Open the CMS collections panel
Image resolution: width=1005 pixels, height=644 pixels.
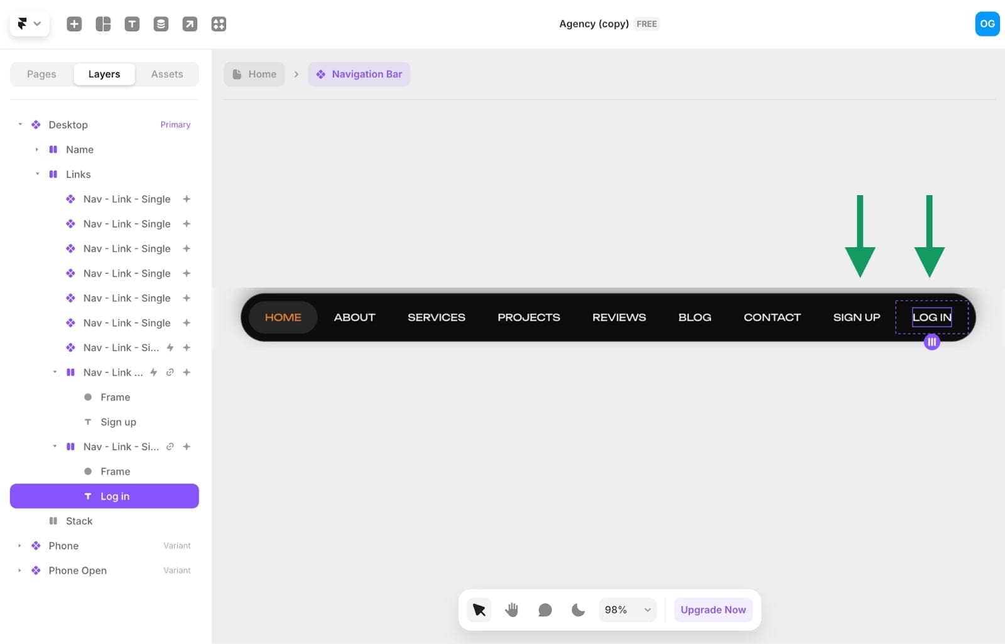(161, 23)
